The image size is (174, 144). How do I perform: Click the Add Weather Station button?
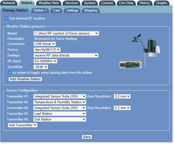25,79
